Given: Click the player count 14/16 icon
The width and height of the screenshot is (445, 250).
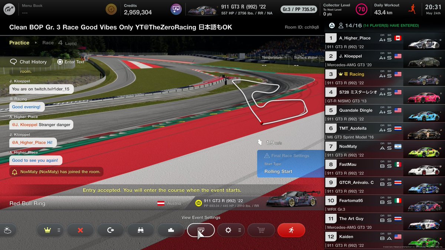Looking at the screenshot, I should tap(342, 26).
